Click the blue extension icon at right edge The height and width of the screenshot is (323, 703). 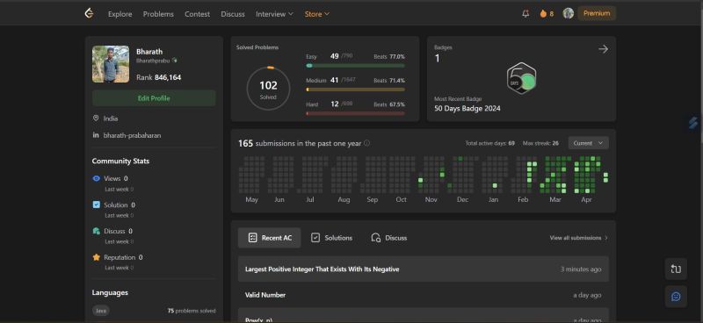click(x=693, y=123)
